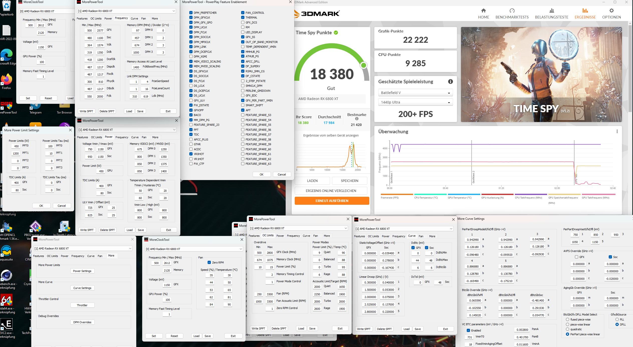Open the GPU selector in Power MorePowerTool window
Viewport: 633px width, 347px height.
127,130
